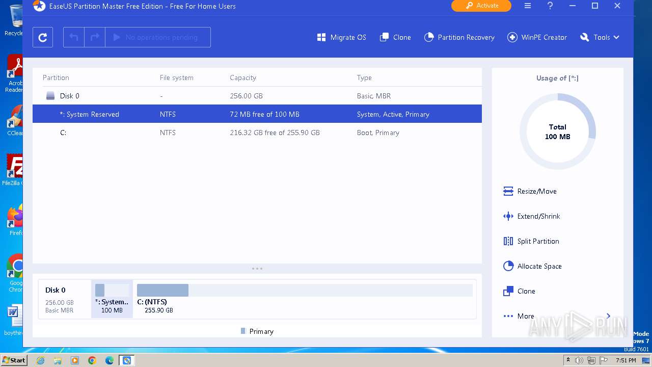Click 216.32 GB free of 255.90 GB text
The image size is (652, 367).
(x=275, y=133)
